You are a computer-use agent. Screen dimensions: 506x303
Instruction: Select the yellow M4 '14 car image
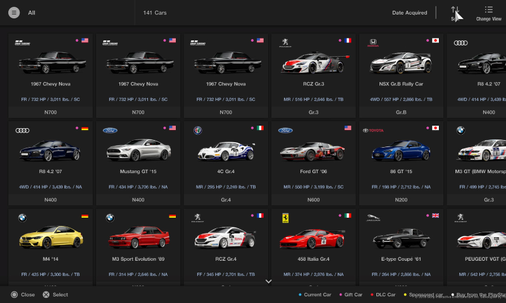tap(51, 237)
